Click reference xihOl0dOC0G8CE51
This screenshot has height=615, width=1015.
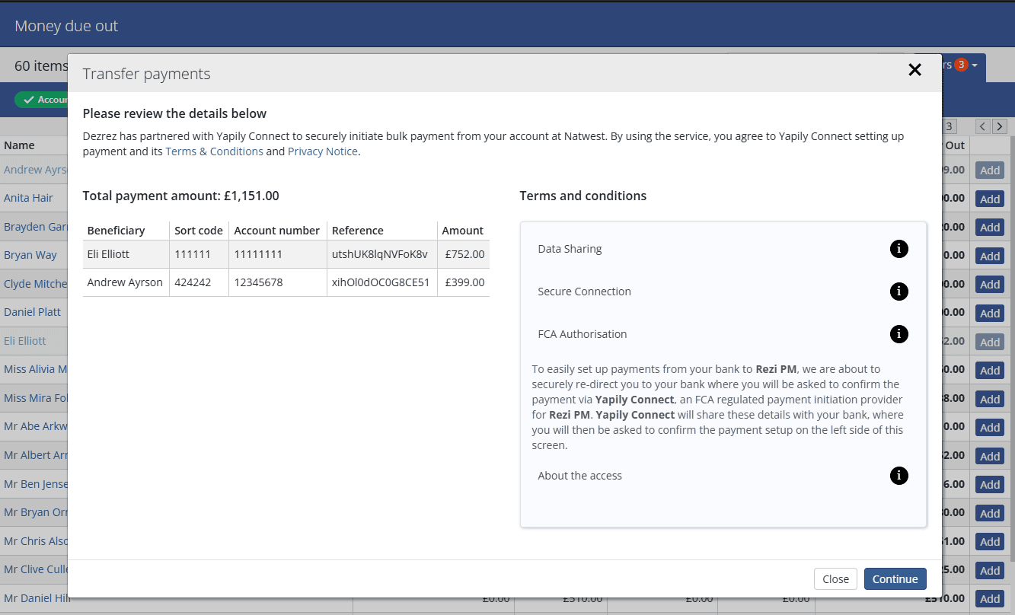coord(382,282)
